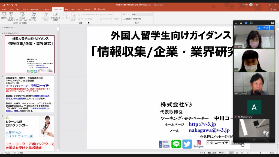Start slideshow from beginning (最初から)
Viewport: 279px width, 157px height.
pyautogui.click(x=4, y=16)
